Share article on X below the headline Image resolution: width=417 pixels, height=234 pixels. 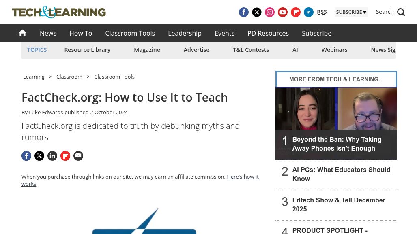[x=39, y=156]
